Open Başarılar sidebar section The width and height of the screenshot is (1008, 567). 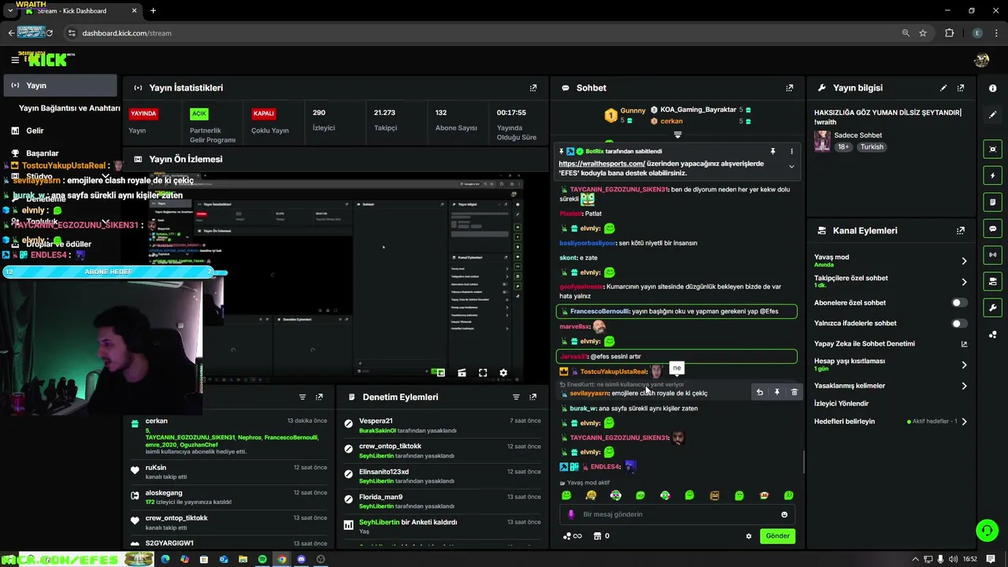point(43,154)
